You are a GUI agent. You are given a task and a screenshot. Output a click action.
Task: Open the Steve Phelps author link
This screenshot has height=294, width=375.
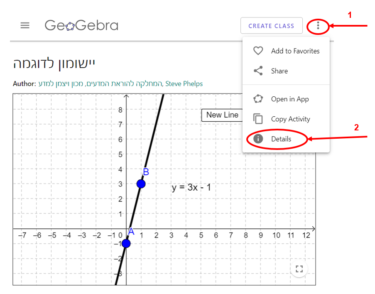click(184, 84)
